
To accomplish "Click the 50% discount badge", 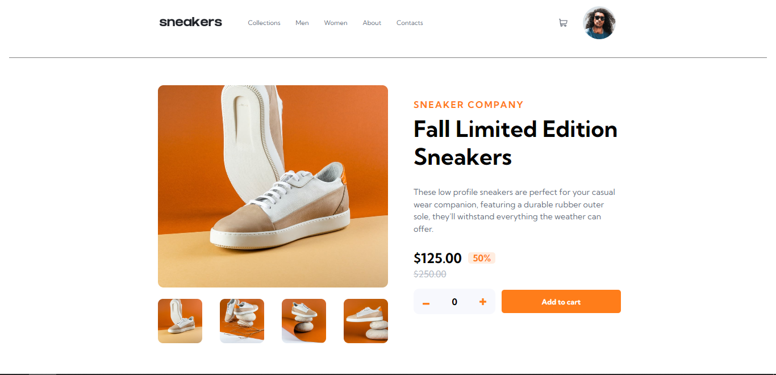I will click(482, 258).
